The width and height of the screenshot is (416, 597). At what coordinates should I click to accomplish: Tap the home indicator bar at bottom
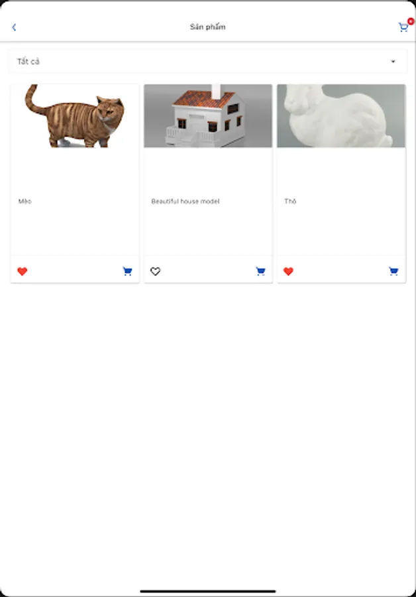point(207,591)
